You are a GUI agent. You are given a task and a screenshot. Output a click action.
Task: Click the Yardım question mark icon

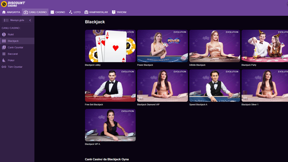(114, 12)
